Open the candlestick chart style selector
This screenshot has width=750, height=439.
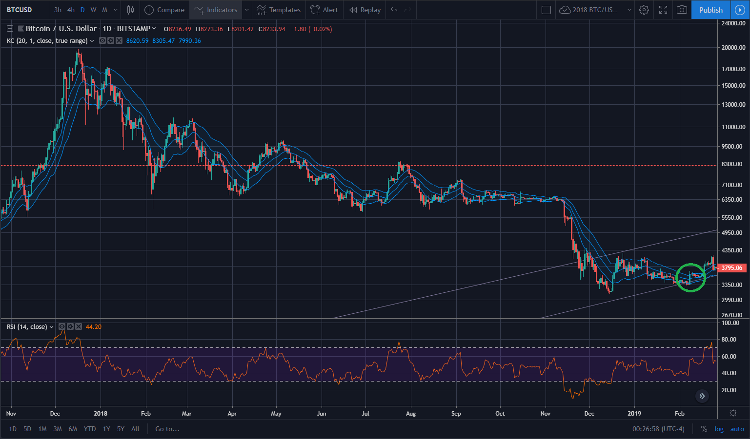click(x=130, y=10)
